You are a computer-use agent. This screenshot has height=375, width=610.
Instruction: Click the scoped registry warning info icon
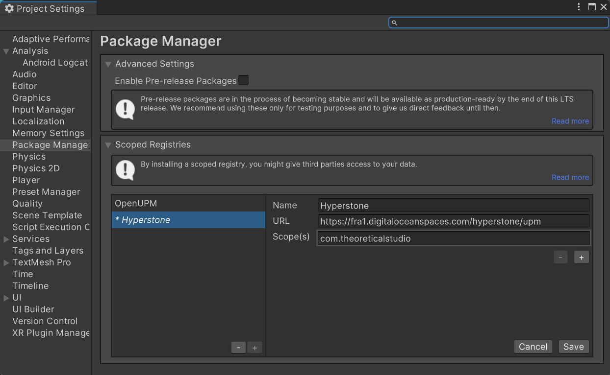point(126,170)
